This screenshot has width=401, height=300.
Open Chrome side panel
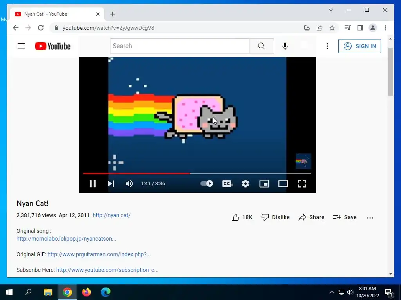(x=360, y=28)
